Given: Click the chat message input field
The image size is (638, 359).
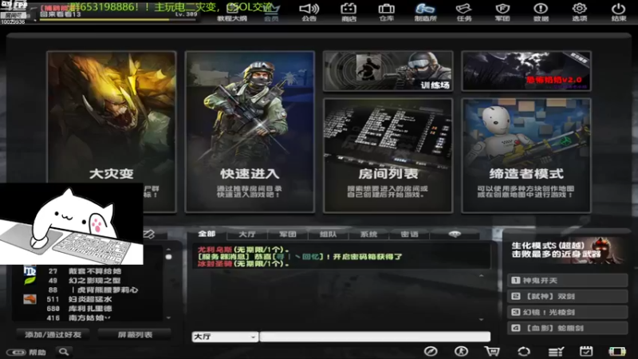Looking at the screenshot, I should point(375,337).
